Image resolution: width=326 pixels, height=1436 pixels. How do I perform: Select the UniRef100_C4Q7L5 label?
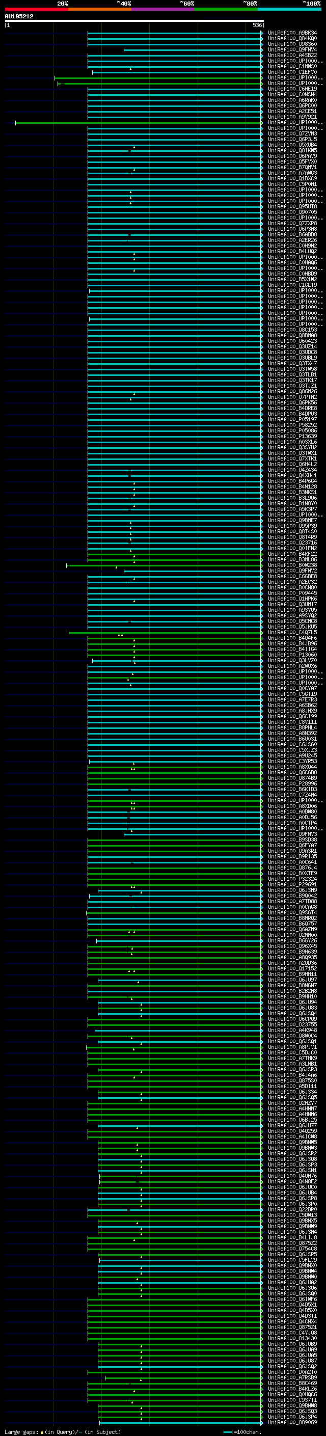coord(292,632)
